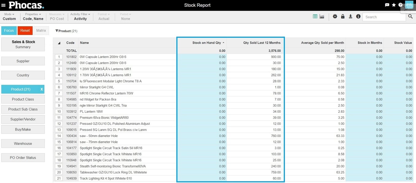Switch to the Matrix tab
Screen dimensions: 416x183
[41, 30]
